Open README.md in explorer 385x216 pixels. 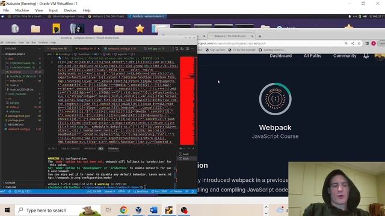pos(16,125)
